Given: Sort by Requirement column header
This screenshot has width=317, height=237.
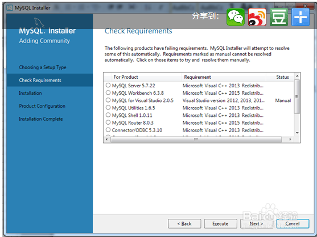Looking at the screenshot, I should pyautogui.click(x=224, y=77).
